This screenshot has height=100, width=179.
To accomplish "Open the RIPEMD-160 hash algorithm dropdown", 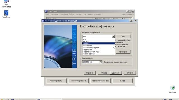I will [x=100, y=62].
